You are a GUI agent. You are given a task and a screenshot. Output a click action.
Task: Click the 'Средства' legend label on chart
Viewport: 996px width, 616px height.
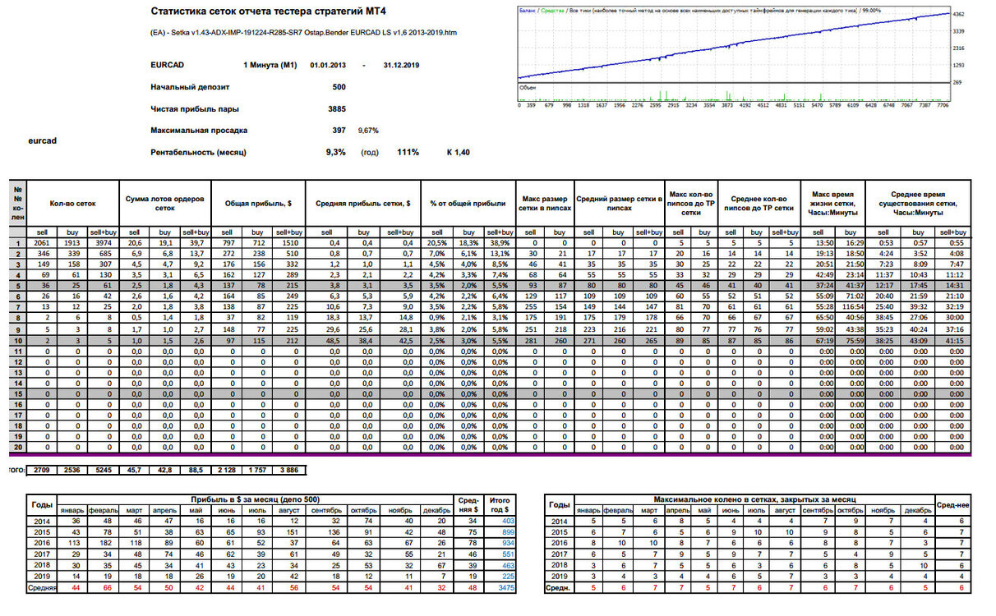(x=554, y=11)
